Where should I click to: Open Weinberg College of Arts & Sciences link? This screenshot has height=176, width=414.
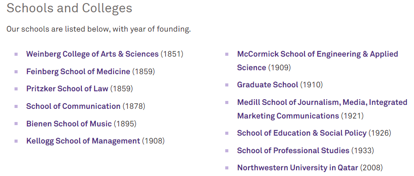click(x=92, y=54)
